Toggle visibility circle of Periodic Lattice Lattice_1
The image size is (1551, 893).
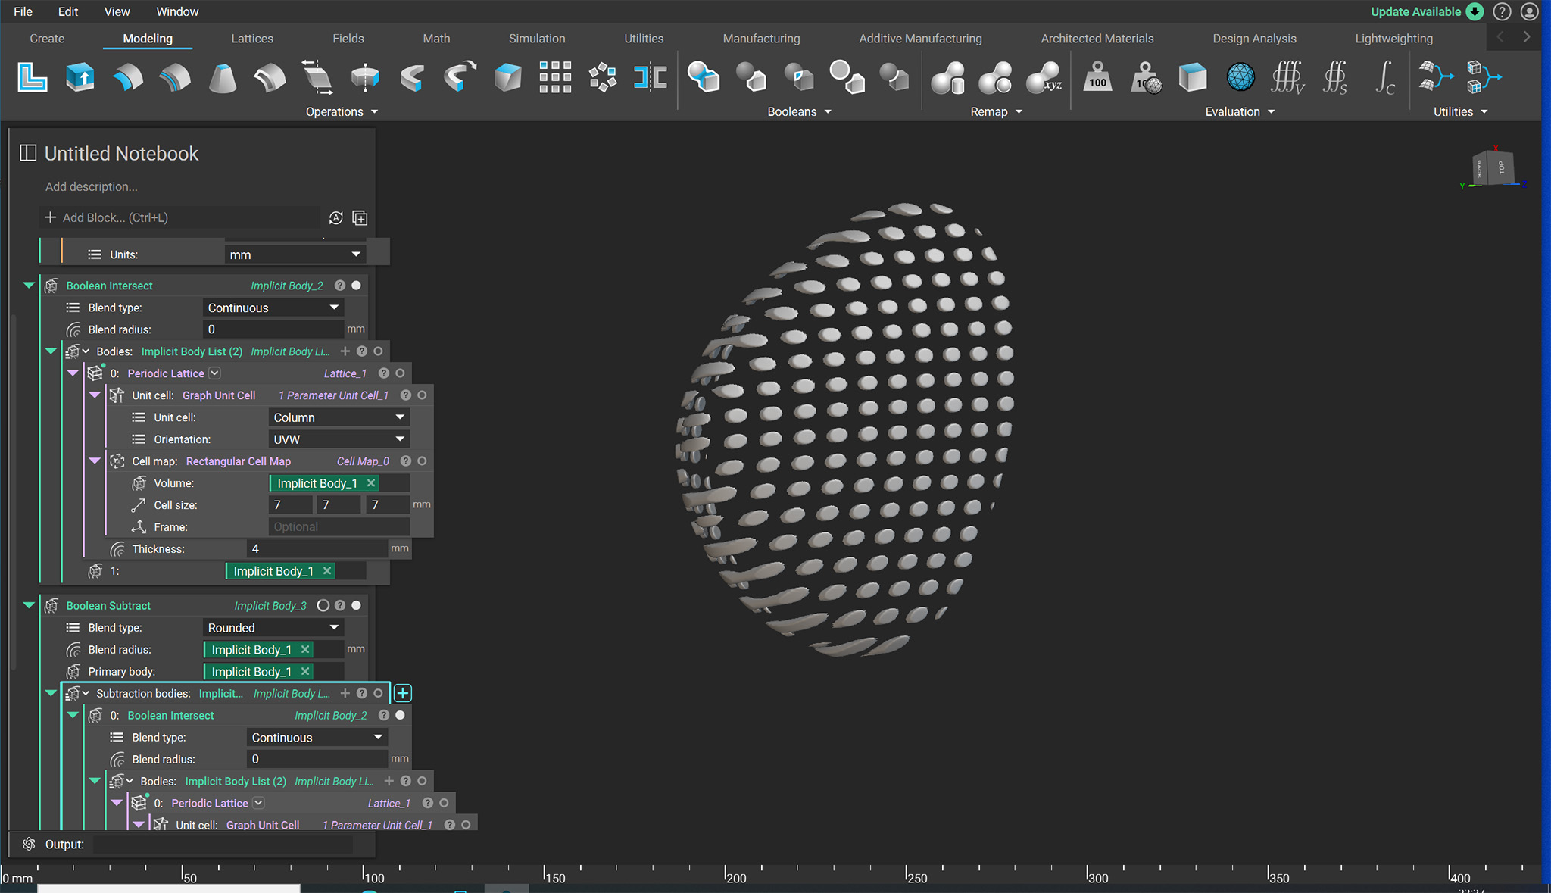400,373
